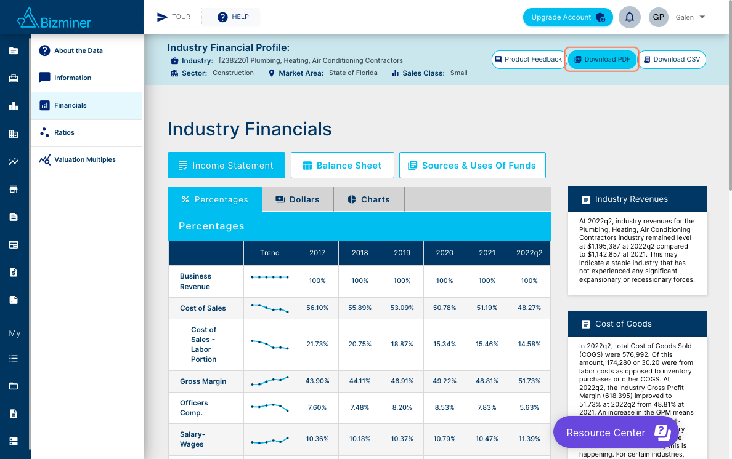Click the Sales Class bar icon
The width and height of the screenshot is (732, 459).
coord(396,73)
